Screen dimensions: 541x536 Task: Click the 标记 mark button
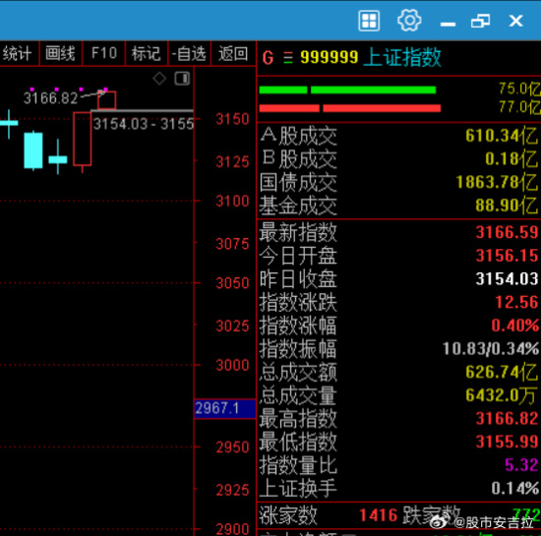(x=147, y=54)
